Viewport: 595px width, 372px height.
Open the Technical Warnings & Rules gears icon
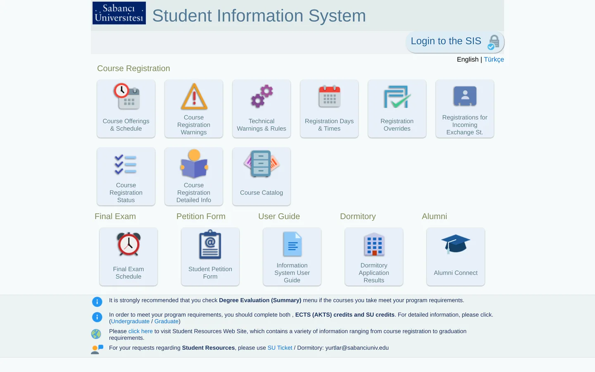click(262, 96)
